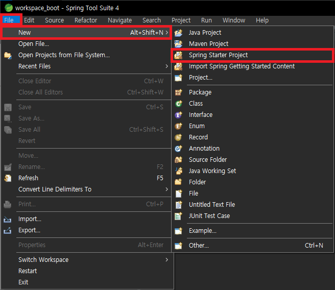The image size is (335, 290).
Task: Open the Run menu
Action: (206, 20)
